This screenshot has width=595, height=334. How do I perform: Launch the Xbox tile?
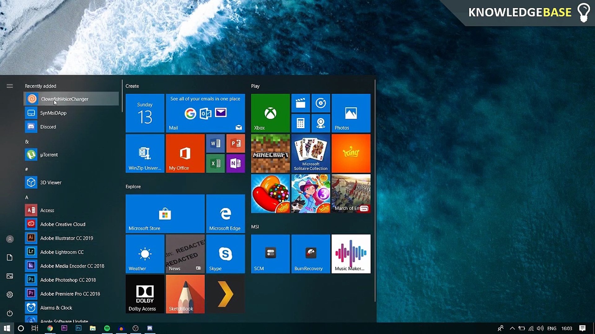tap(270, 113)
